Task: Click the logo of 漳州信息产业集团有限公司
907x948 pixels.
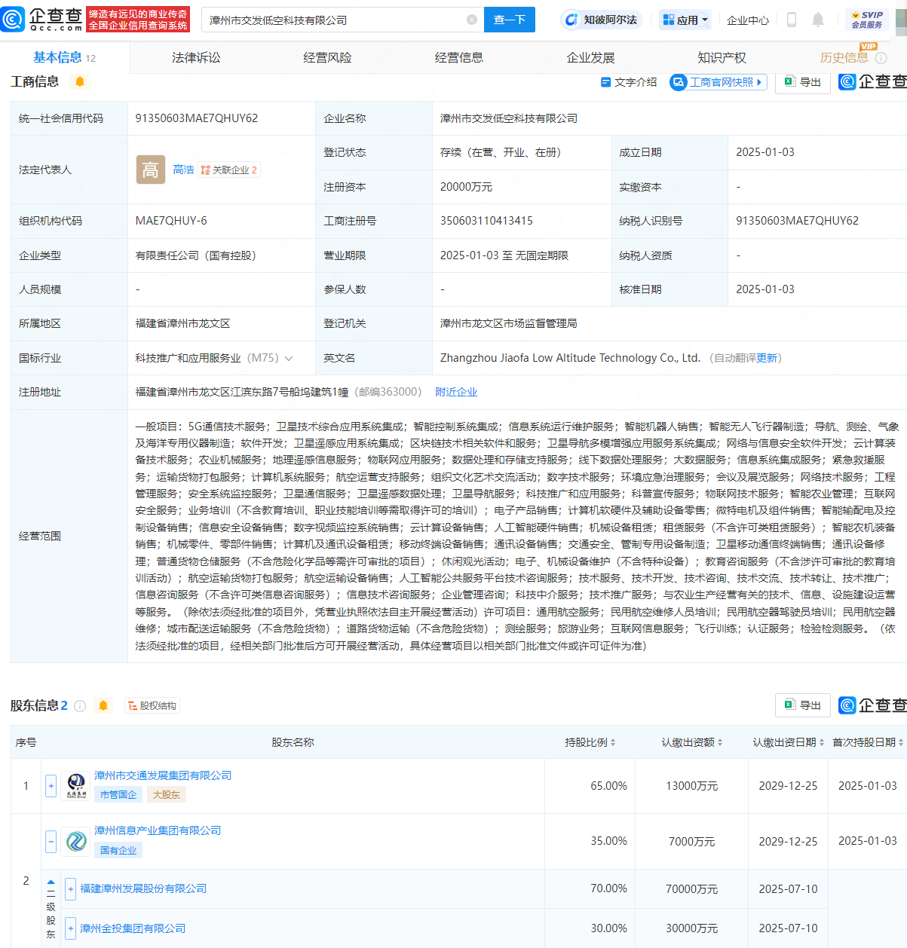Action: pyautogui.click(x=76, y=841)
